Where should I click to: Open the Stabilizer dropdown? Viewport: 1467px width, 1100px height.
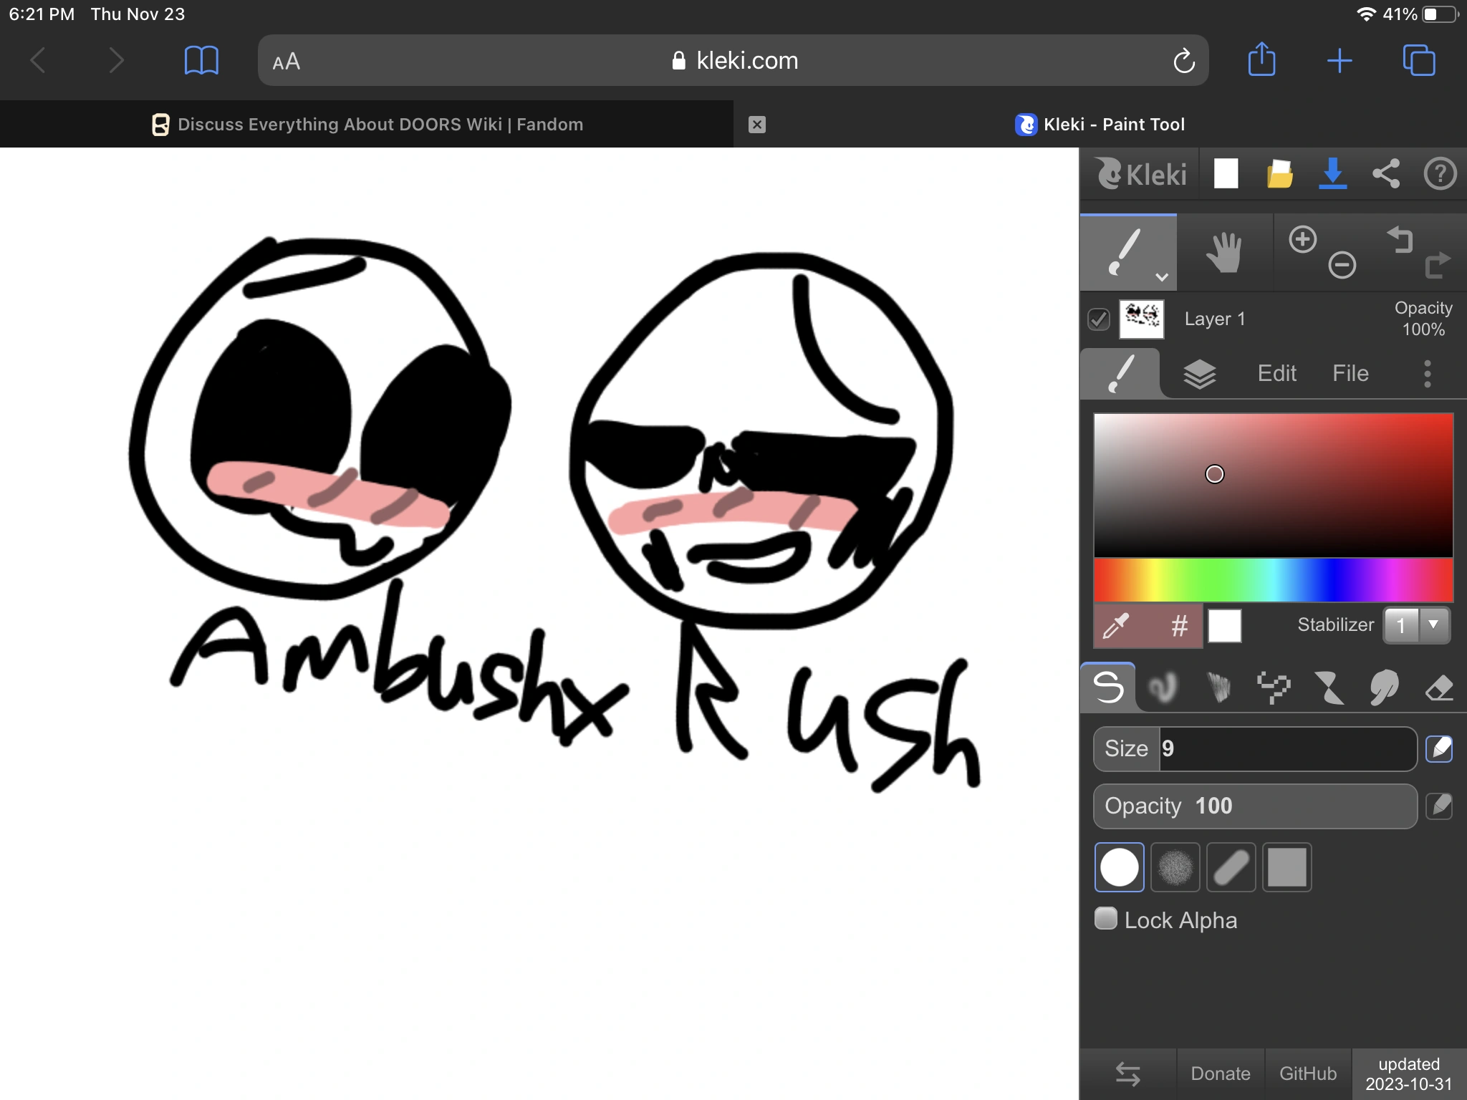1432,625
